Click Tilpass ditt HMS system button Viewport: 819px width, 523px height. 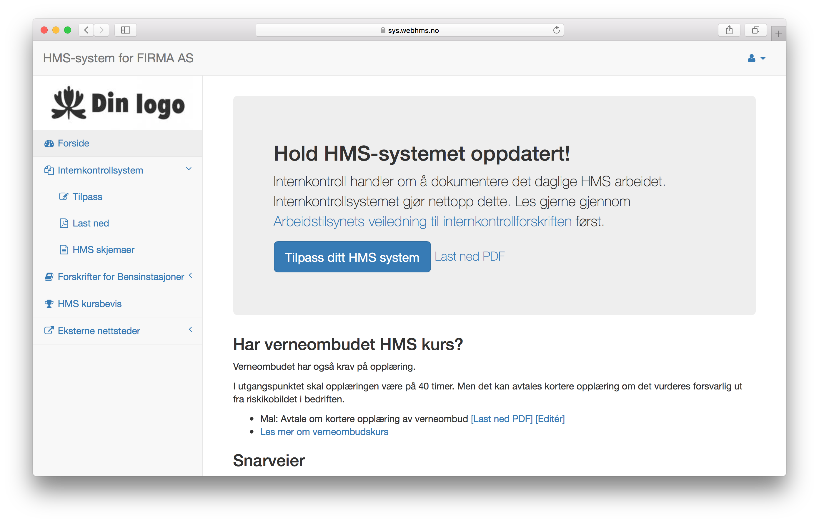pyautogui.click(x=352, y=257)
